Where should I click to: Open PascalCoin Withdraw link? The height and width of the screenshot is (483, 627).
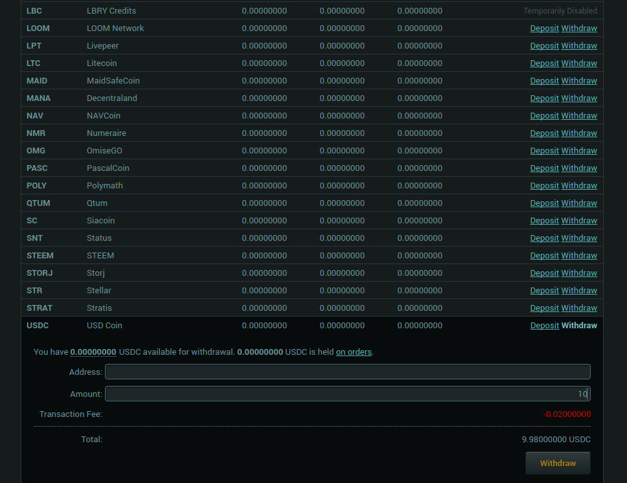pyautogui.click(x=579, y=168)
